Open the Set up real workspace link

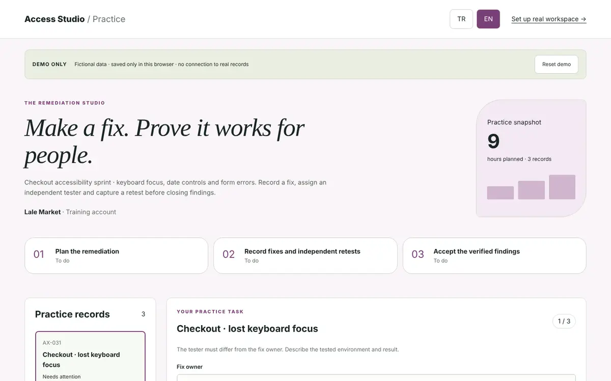pyautogui.click(x=549, y=19)
